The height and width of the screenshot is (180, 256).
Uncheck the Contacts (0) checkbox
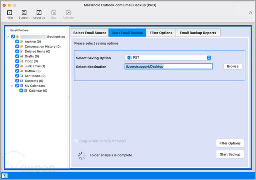(17, 81)
